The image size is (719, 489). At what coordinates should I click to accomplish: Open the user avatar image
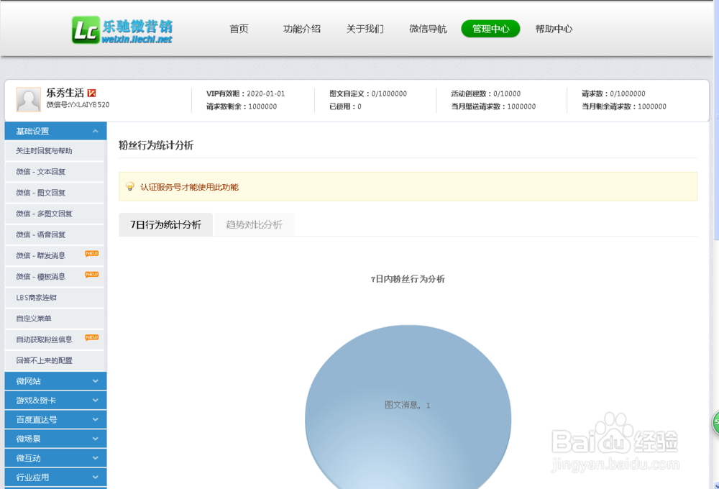(29, 99)
